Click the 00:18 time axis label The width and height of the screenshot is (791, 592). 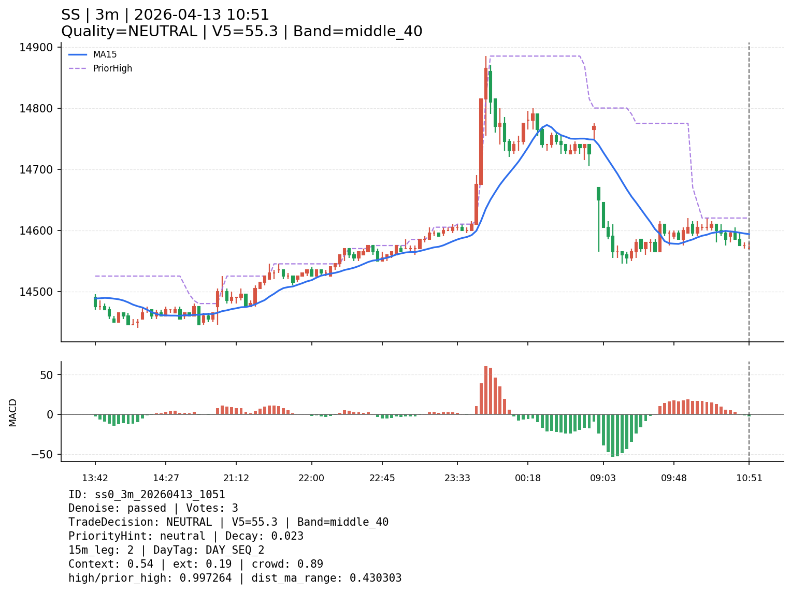tap(528, 478)
